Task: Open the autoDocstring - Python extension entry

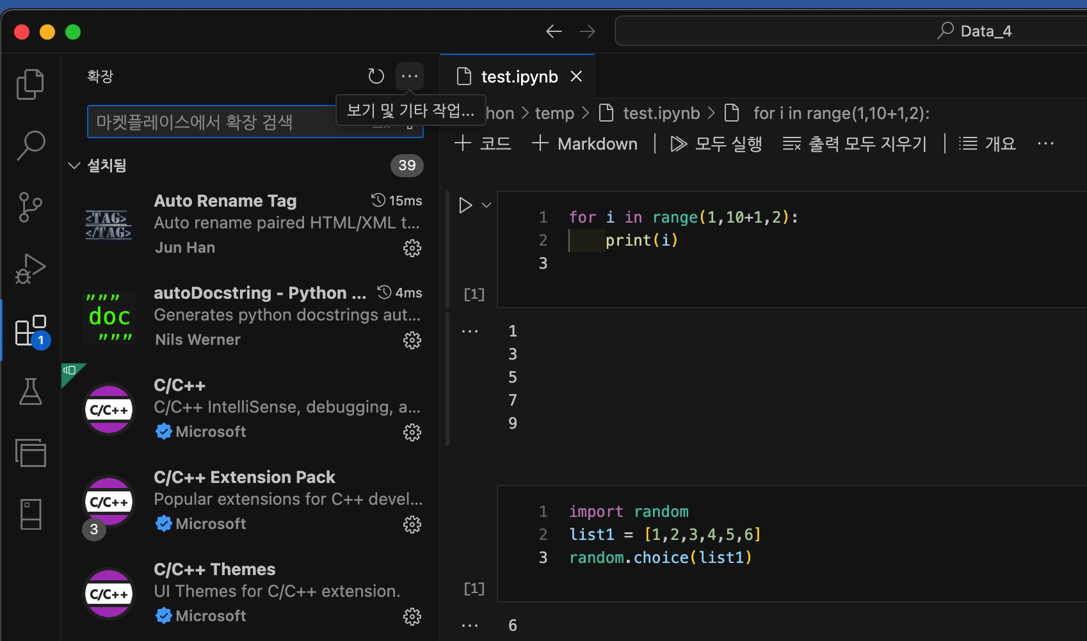Action: 251,316
